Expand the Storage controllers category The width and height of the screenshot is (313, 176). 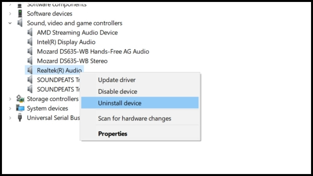click(10, 99)
